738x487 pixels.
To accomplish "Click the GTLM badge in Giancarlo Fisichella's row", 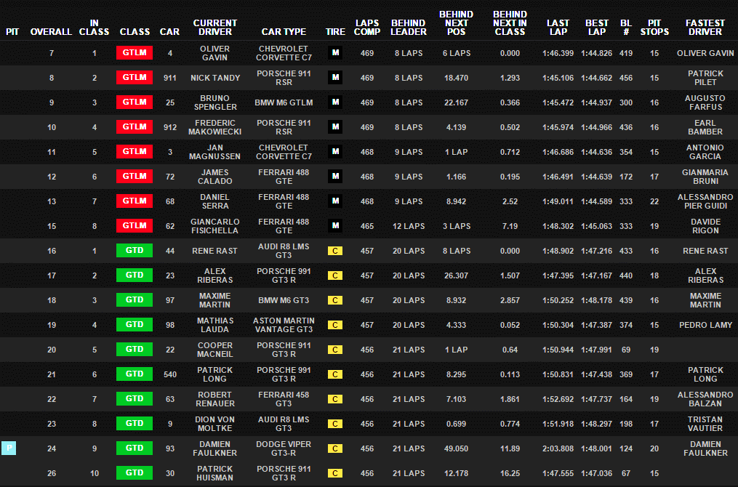I will [135, 226].
